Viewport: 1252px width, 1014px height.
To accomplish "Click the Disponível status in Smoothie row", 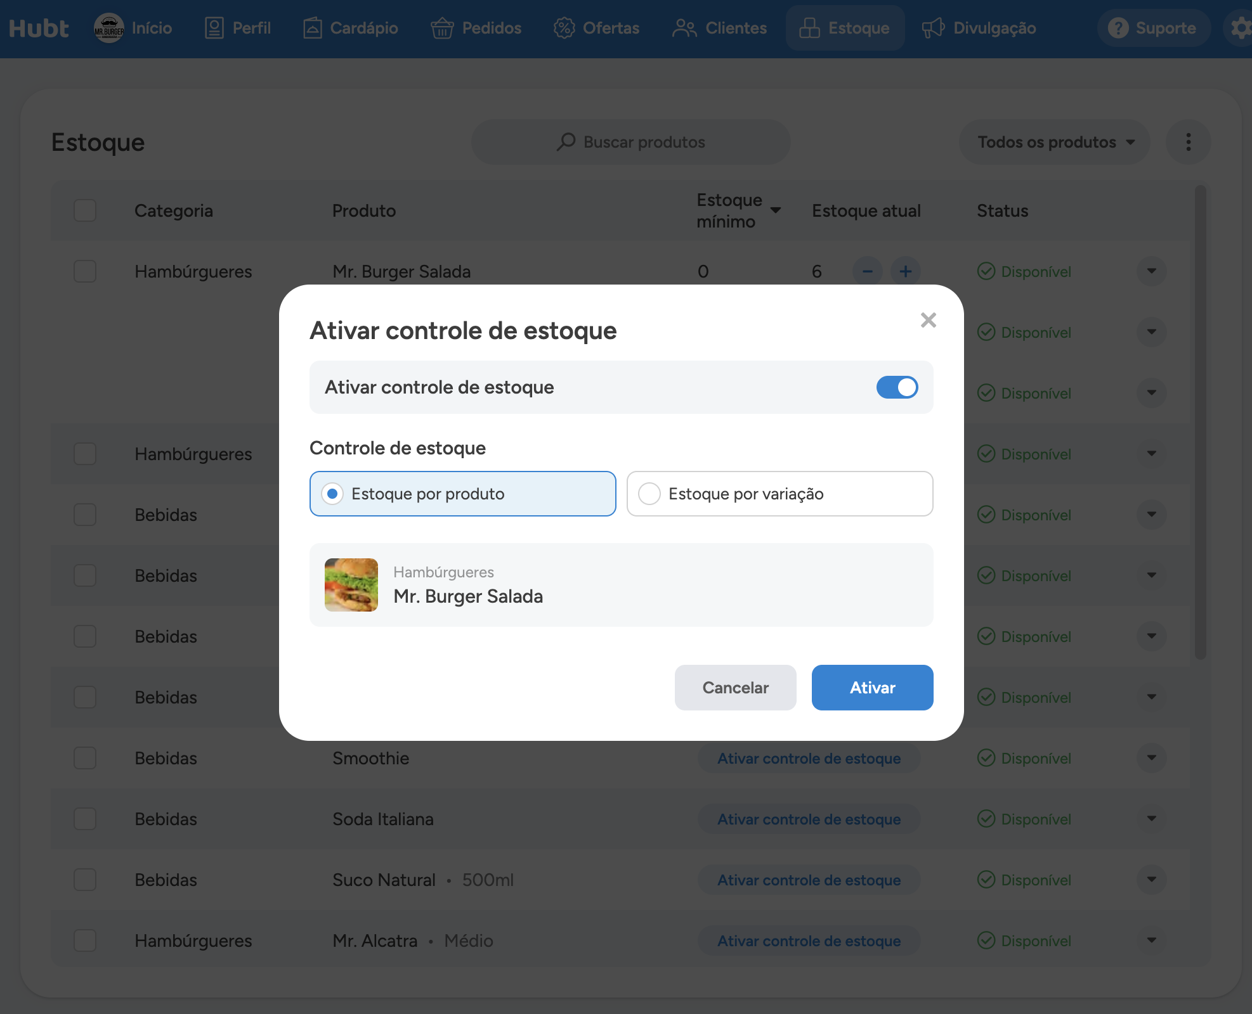I will pos(1024,758).
